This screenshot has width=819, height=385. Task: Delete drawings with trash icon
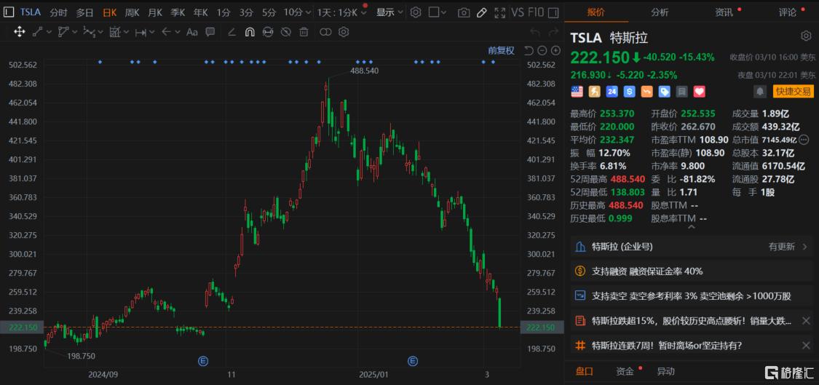click(x=304, y=33)
